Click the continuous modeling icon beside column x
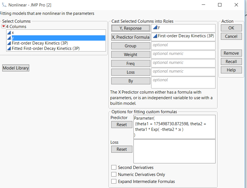 (x=9, y=33)
